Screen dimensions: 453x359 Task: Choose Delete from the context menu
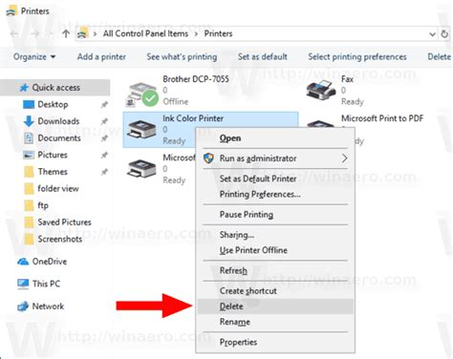point(275,306)
